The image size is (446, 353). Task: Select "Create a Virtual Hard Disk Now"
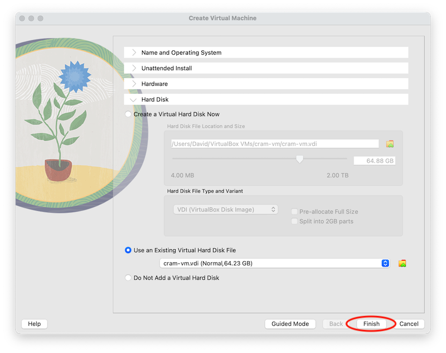128,114
